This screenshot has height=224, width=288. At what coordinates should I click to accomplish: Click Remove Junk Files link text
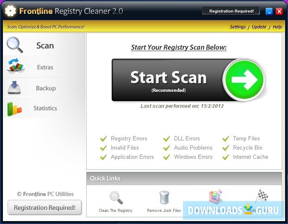[x=164, y=211]
